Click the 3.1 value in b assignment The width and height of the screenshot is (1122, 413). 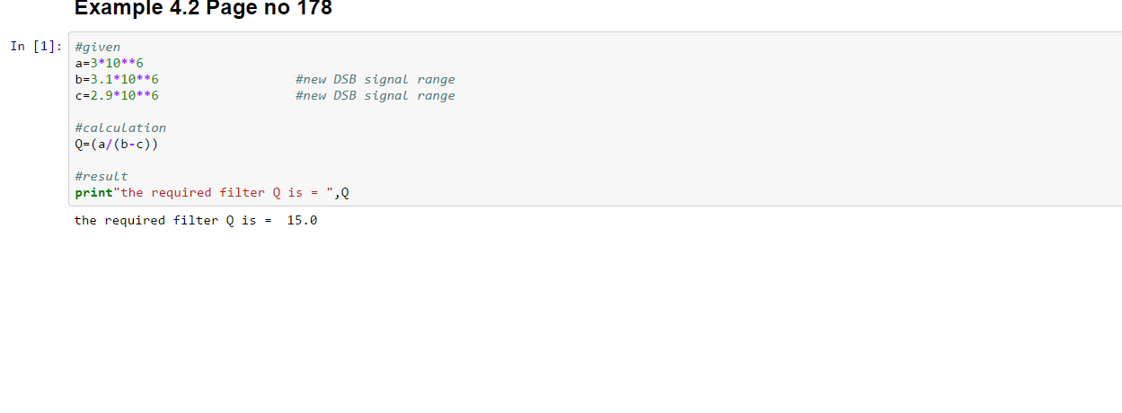[x=102, y=79]
